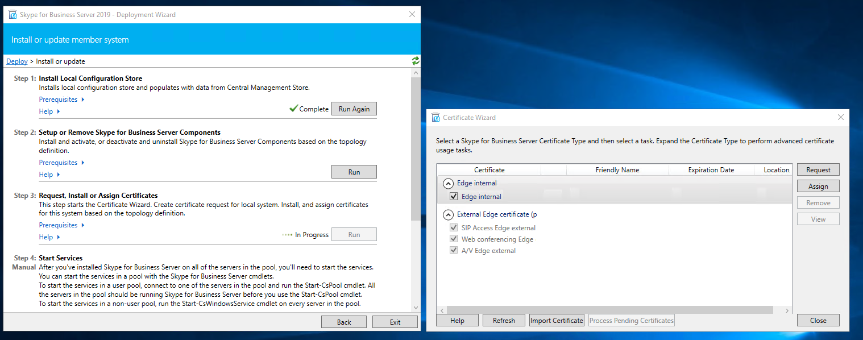Sort by Expiration Date column header

(711, 170)
